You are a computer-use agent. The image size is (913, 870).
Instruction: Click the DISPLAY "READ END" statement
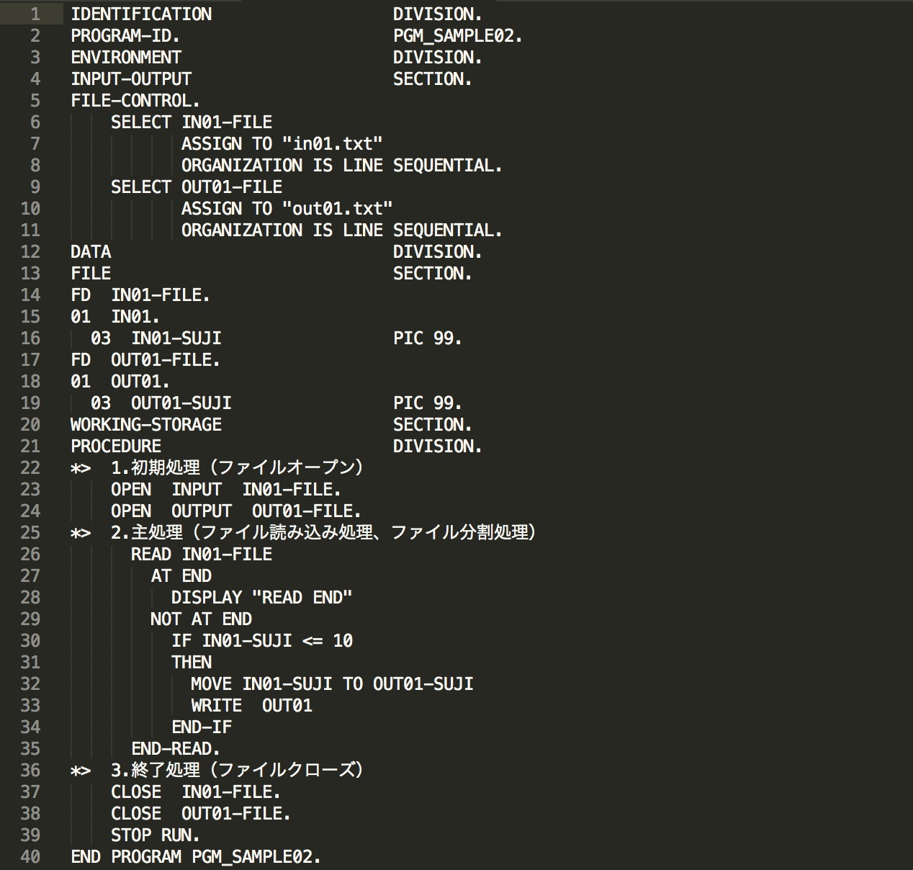tap(261, 598)
